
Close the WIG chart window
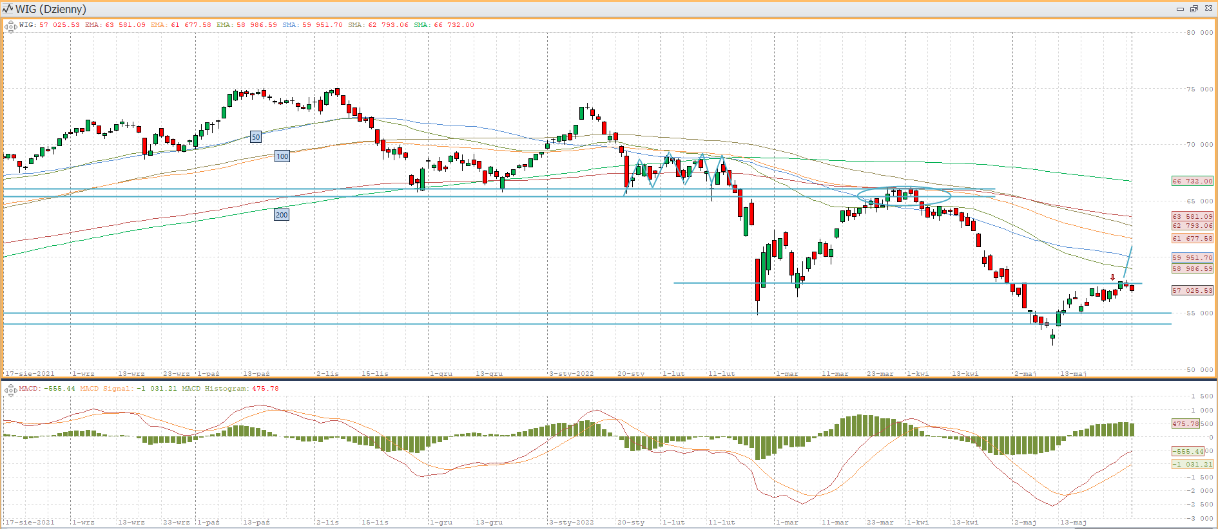coord(1208,9)
